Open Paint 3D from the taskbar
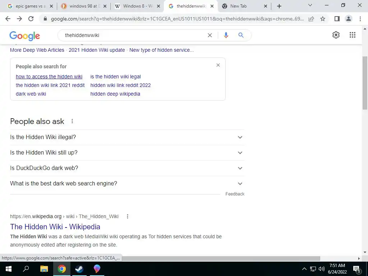Image resolution: width=368 pixels, height=276 pixels. coord(97,269)
